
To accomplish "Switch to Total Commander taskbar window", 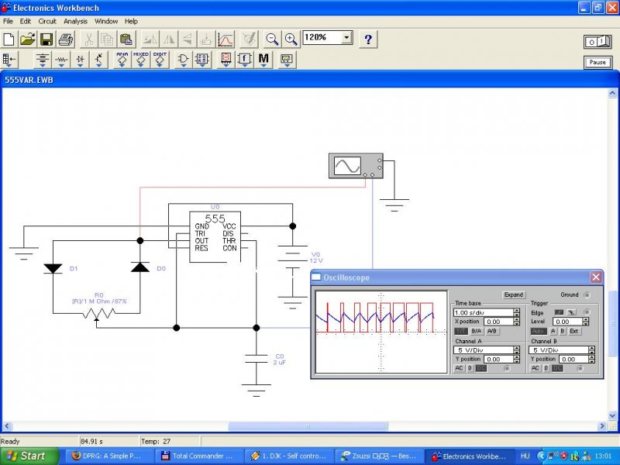I will point(198,456).
